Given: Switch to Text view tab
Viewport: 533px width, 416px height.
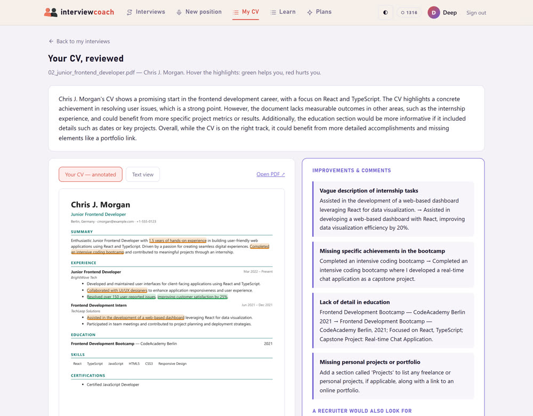Looking at the screenshot, I should point(143,174).
